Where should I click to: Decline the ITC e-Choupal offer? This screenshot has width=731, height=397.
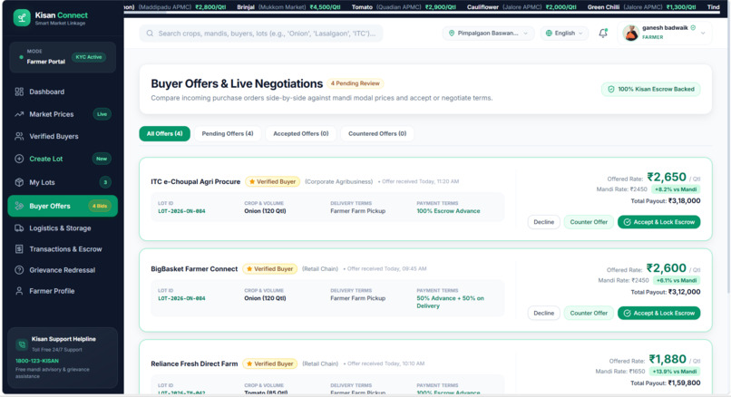(x=543, y=222)
